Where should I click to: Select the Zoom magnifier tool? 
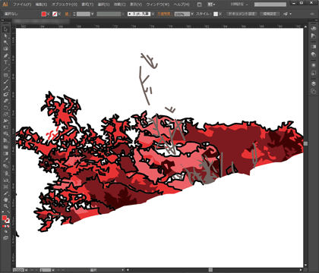(x=5, y=206)
